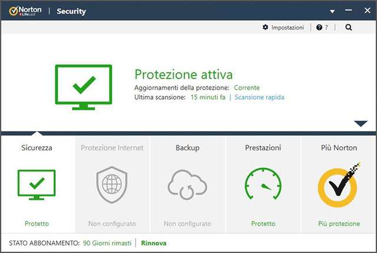Click the 15 minuti fa scan link
Viewport: 377px width, 253px height.
pos(208,97)
